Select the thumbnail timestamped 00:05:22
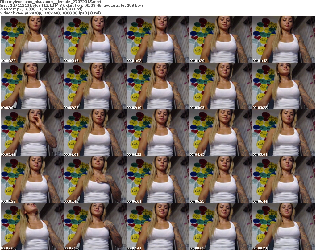 32,180
